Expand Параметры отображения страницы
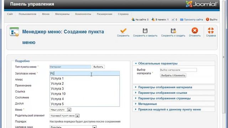This screenshot has height=128, width=228. tap(174, 98)
